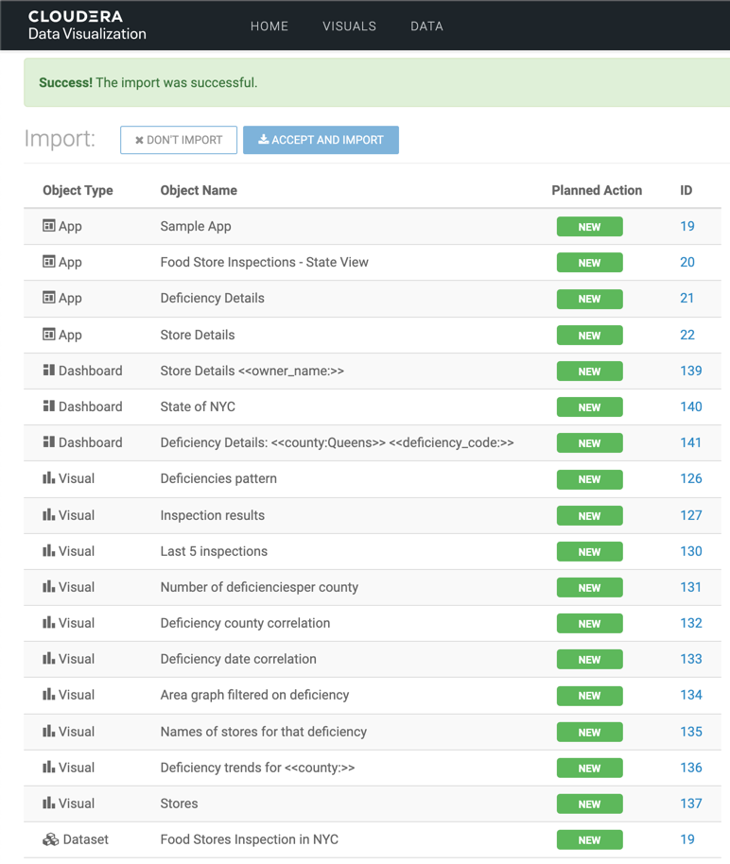Click the visual chart icon for Stores row

click(x=49, y=804)
